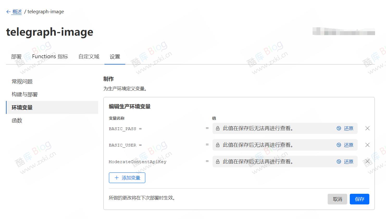
Task: Click the X to remove the ModerateContentApiKey variable
Action: tap(367, 162)
